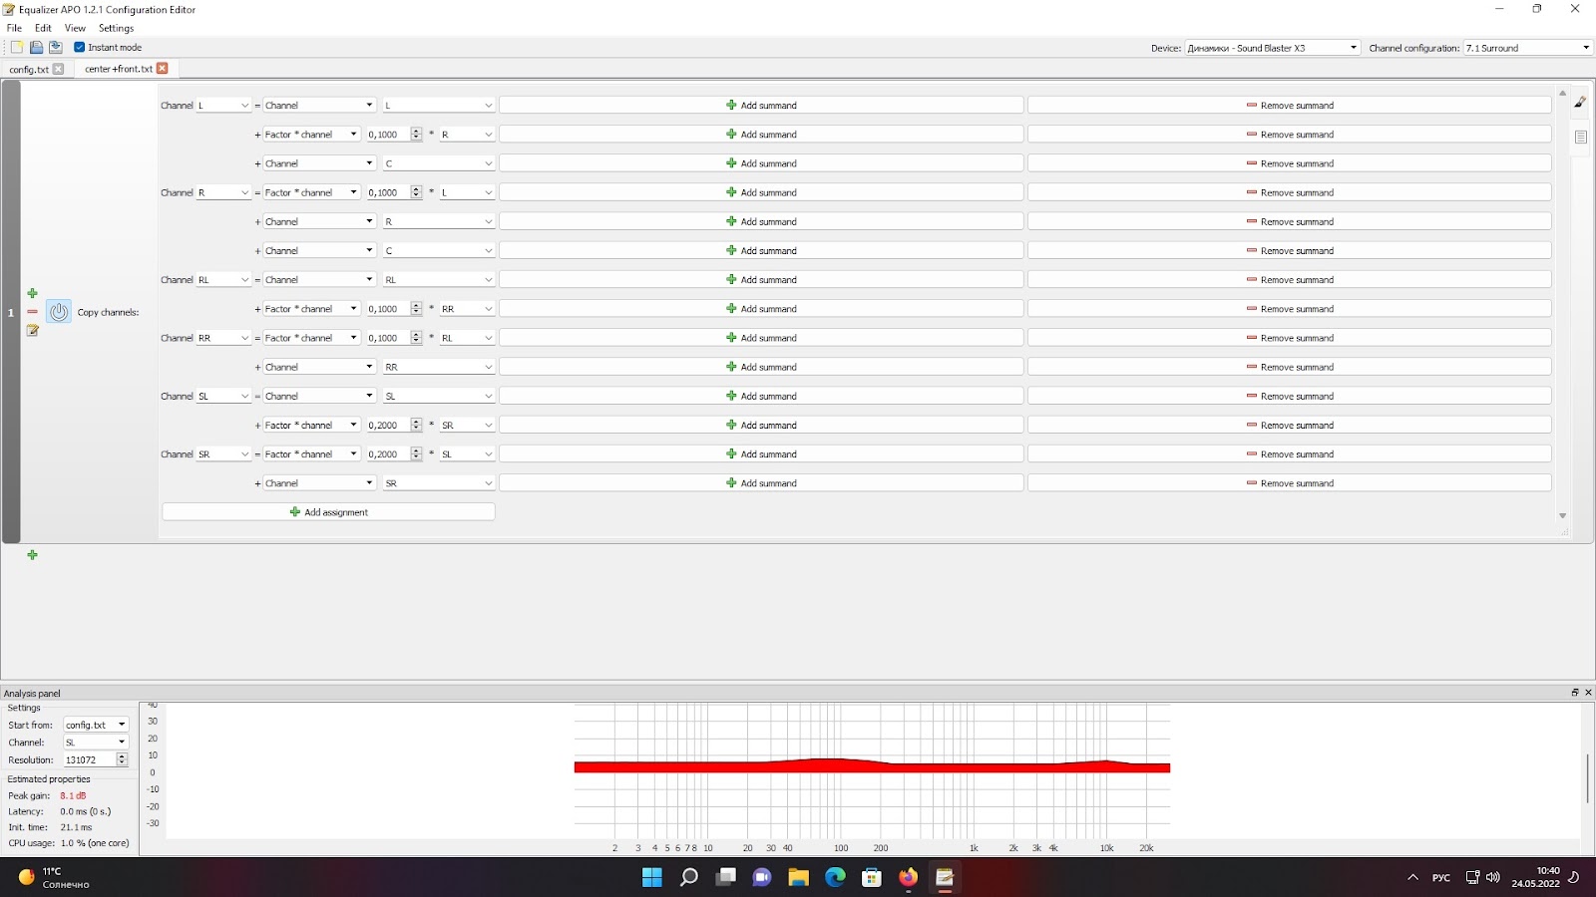Open the Channel RL assignment target dropdown
Viewport: 1596px width, 897px height.
point(223,279)
